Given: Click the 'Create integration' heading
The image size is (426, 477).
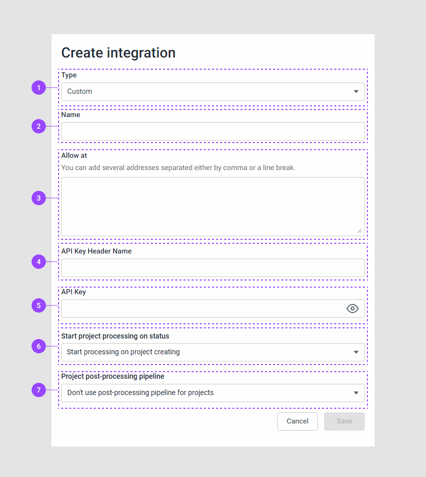Looking at the screenshot, I should (118, 53).
